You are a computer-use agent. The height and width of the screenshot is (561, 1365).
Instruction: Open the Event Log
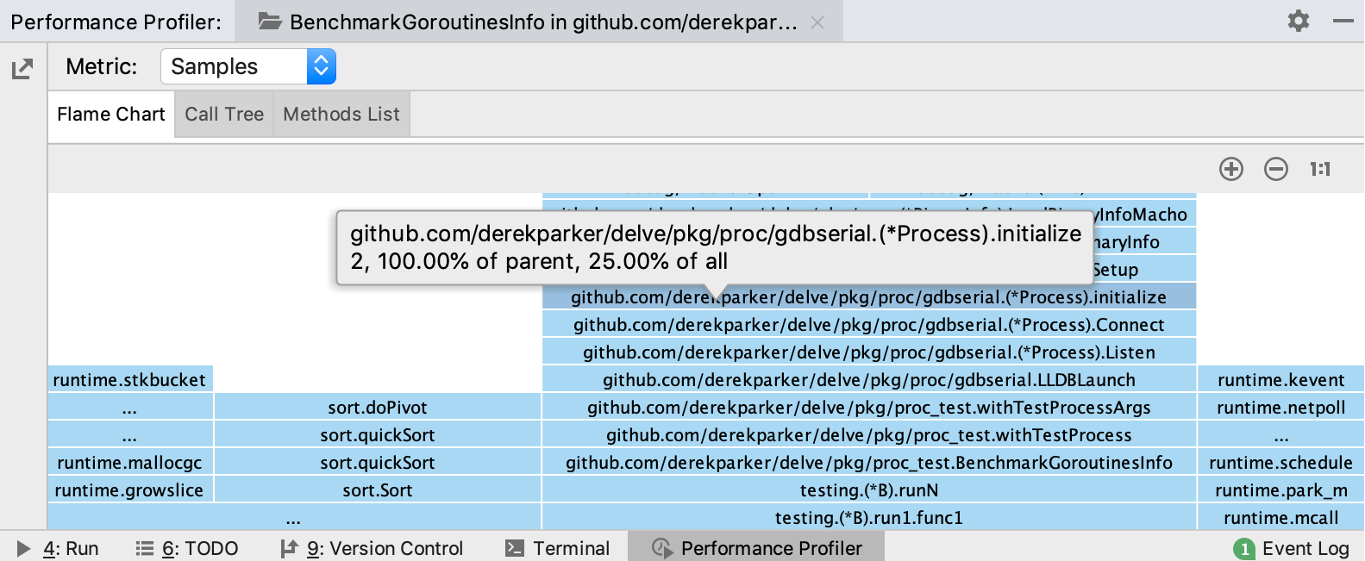1292,548
